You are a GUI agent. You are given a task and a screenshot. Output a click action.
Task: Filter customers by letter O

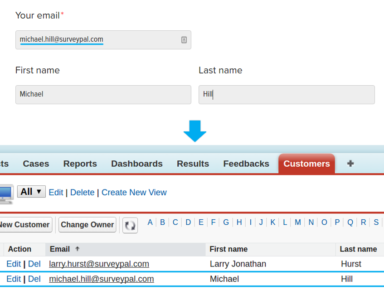tap(324, 222)
